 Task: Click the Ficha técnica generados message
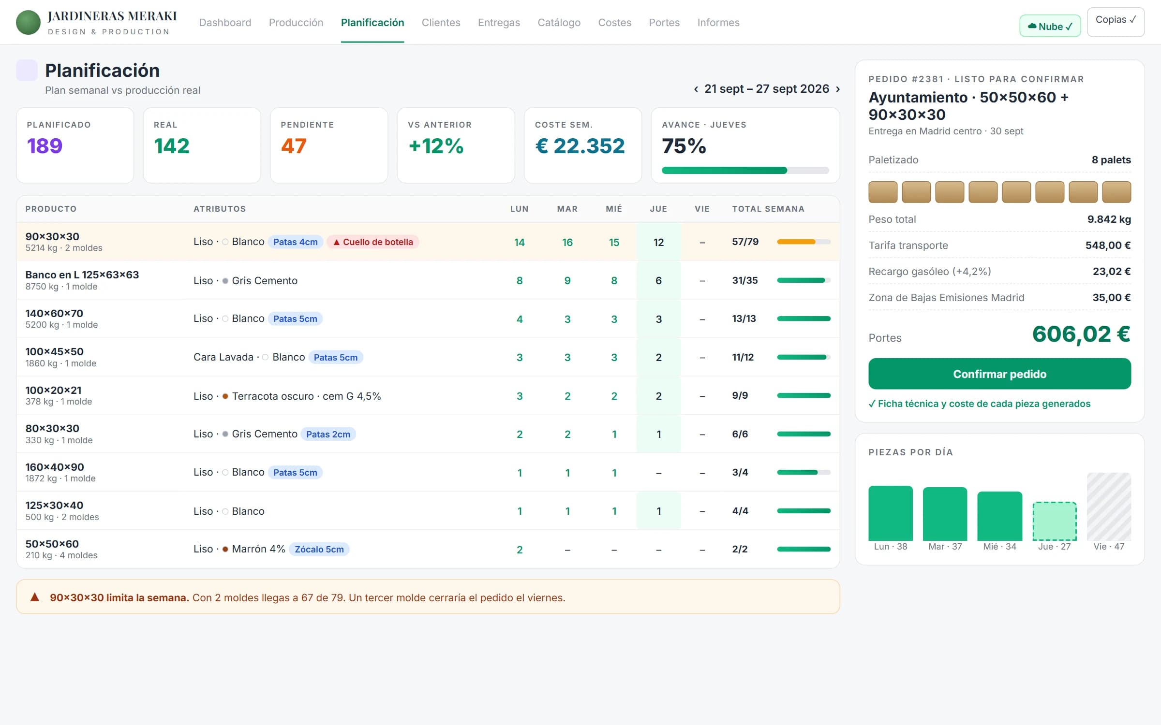pyautogui.click(x=980, y=404)
